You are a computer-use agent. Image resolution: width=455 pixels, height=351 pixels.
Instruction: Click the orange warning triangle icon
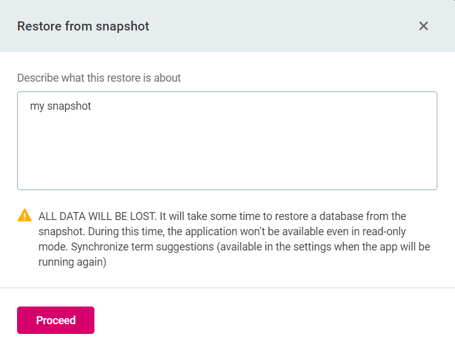[x=24, y=215]
